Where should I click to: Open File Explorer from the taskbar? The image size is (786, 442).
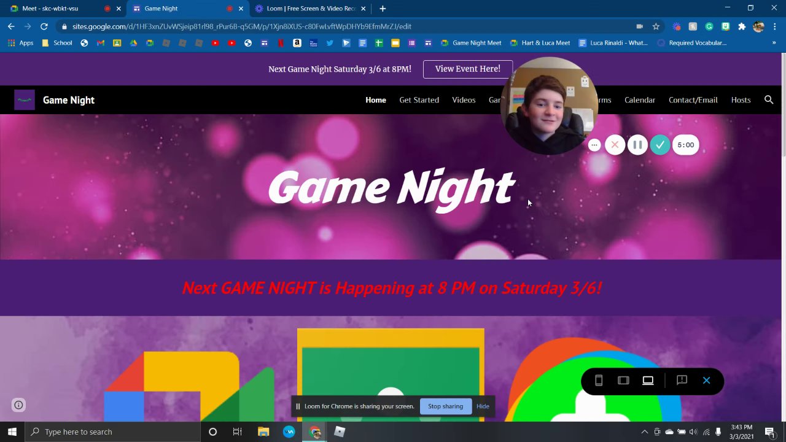[263, 432]
